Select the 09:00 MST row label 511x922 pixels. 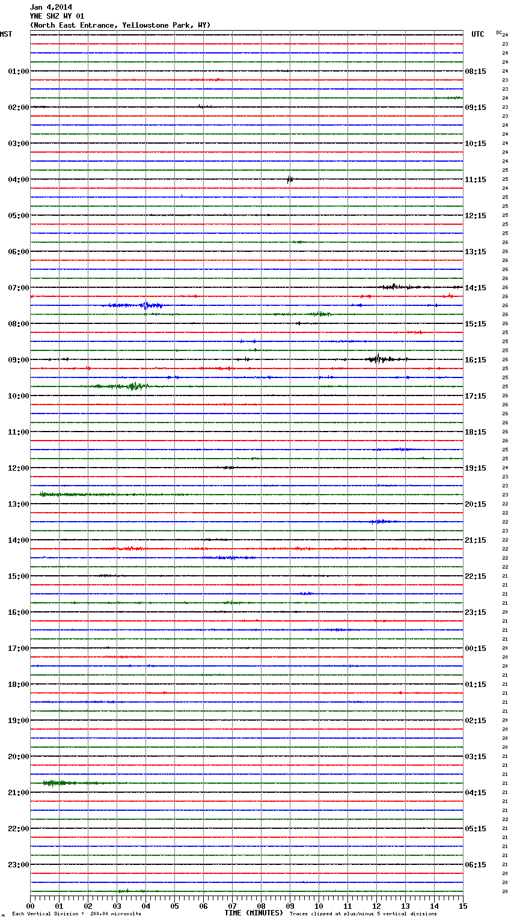(x=19, y=359)
